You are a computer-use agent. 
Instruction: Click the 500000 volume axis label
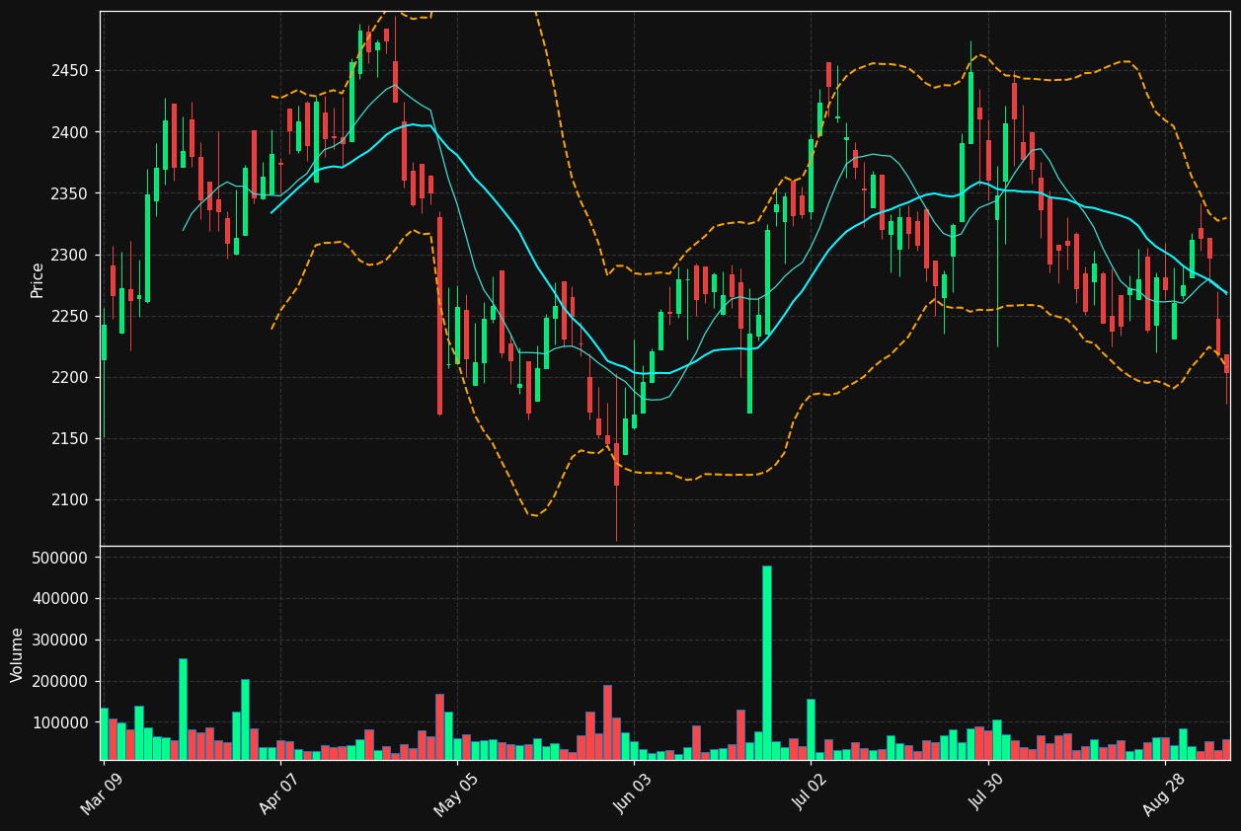(x=62, y=558)
